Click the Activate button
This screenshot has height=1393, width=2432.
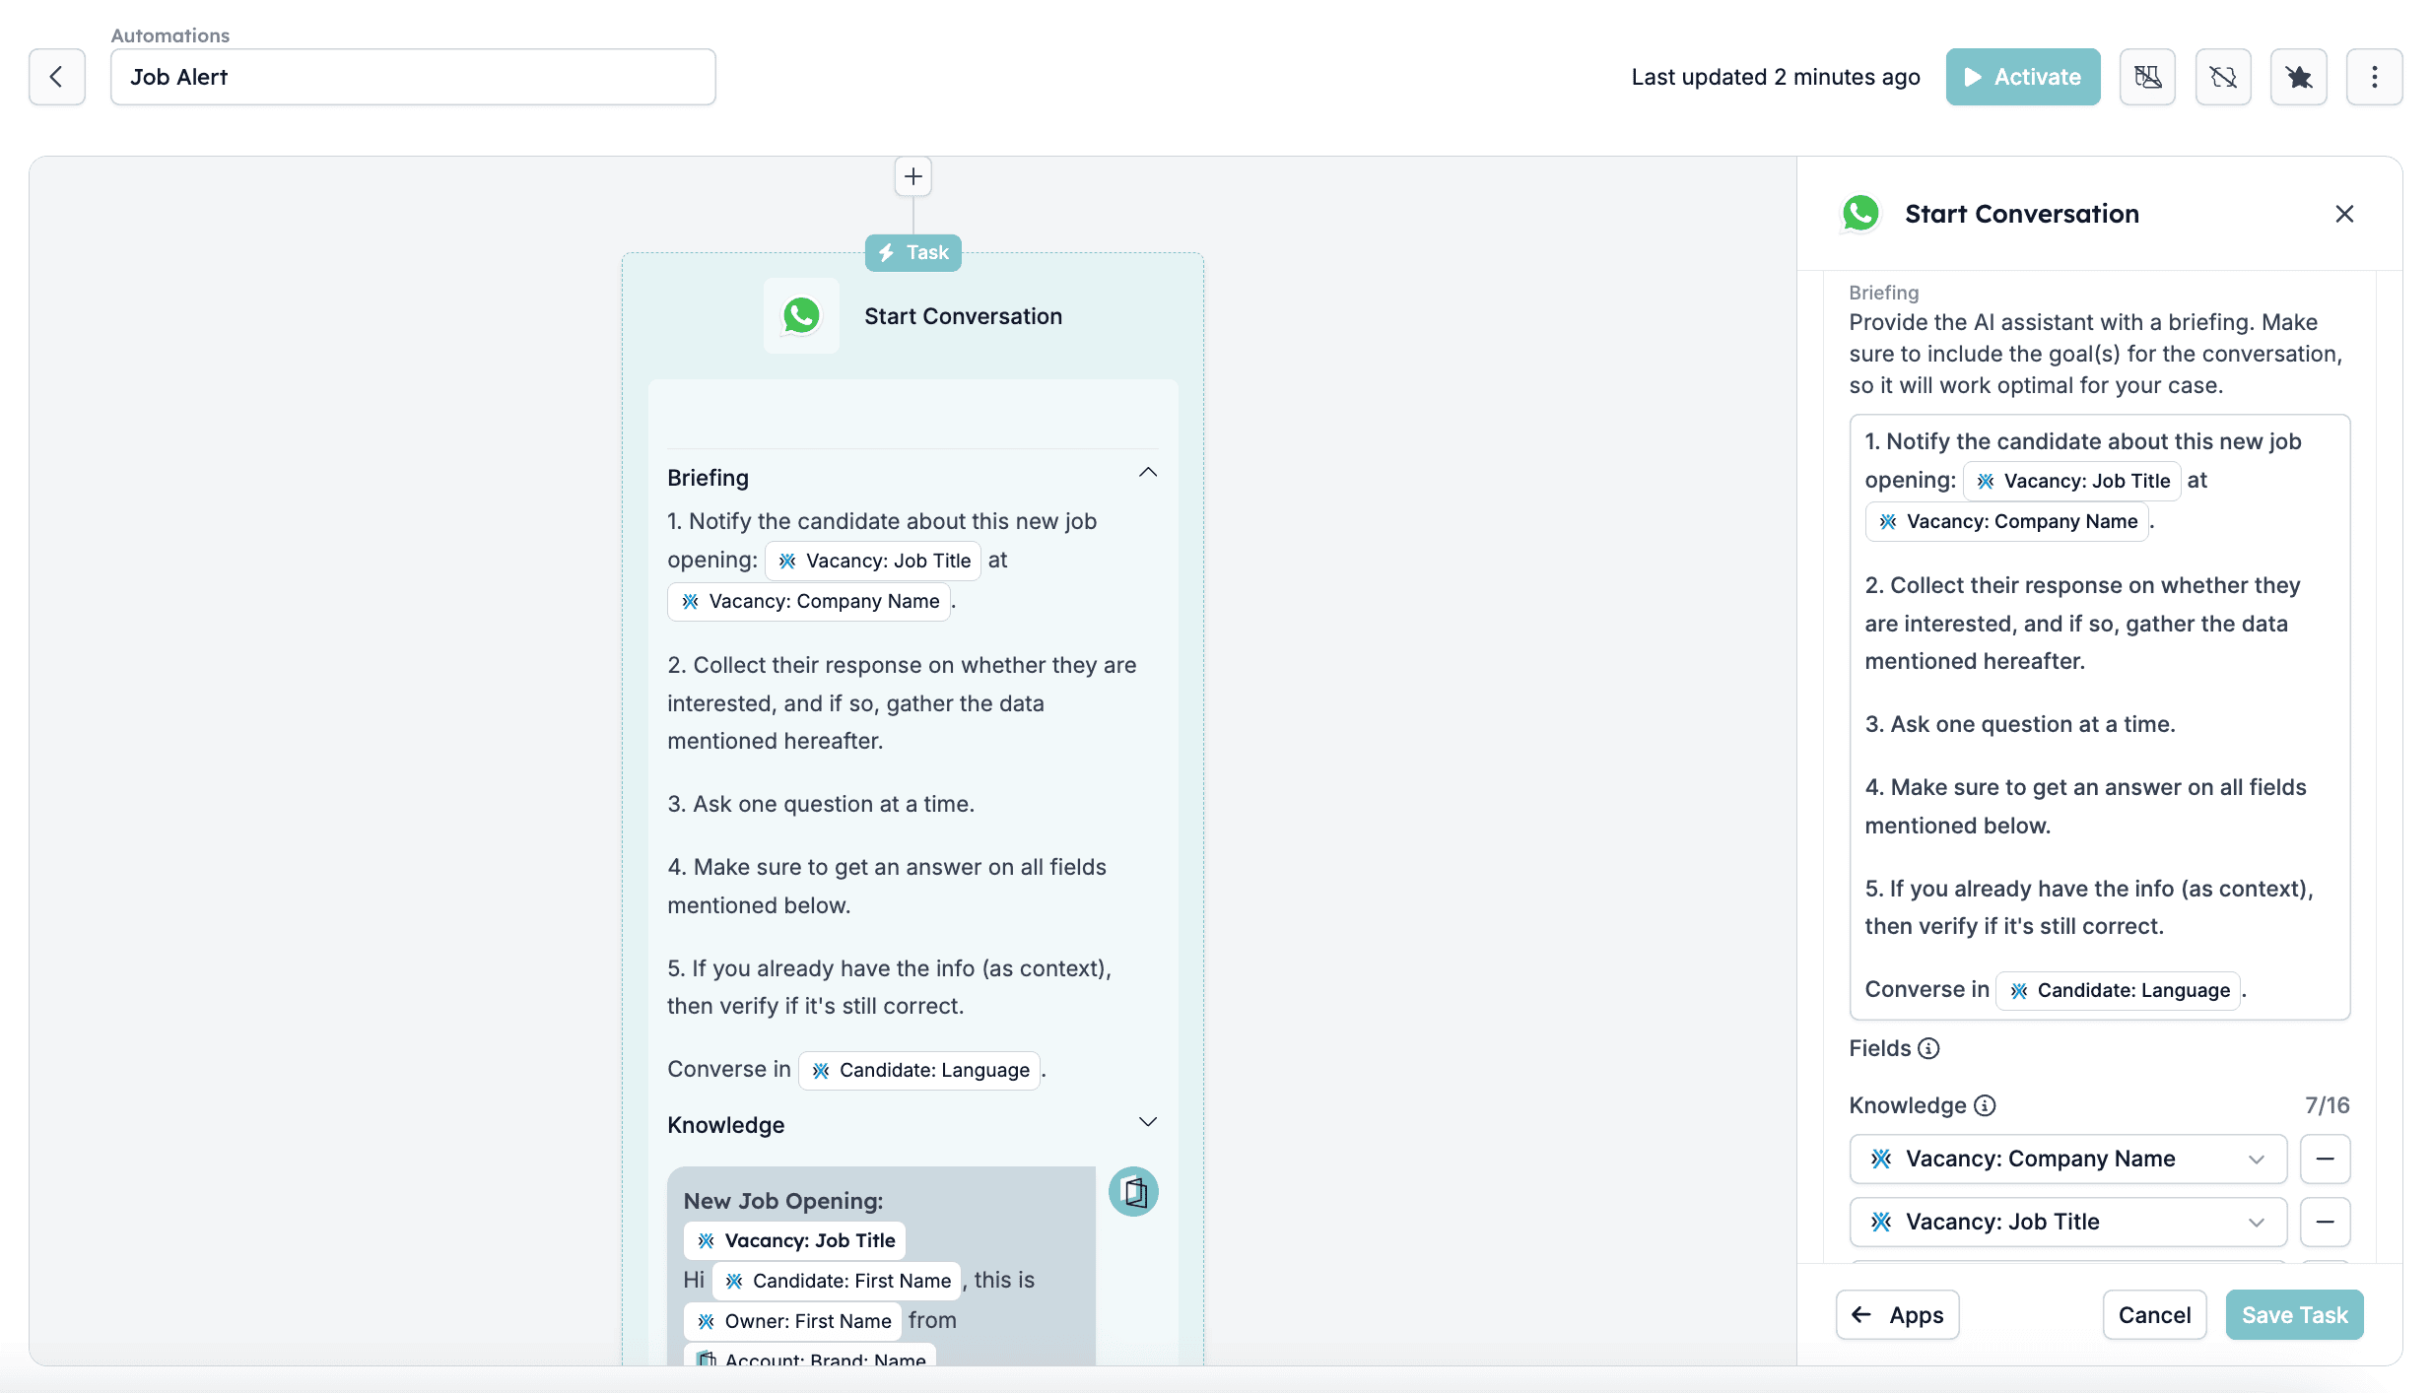[2023, 77]
